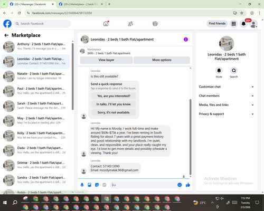Search within the Leonidas conversation
The height and width of the screenshot is (211, 264).
[x=234, y=71]
